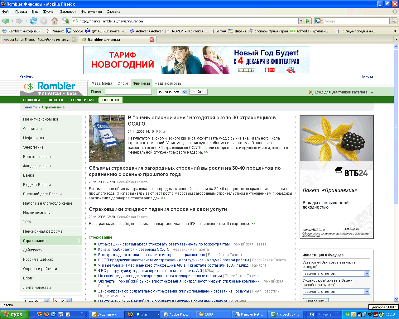Click the green clover icon in the system tray
Screen dimensions: 399x319
[x=348, y=314]
